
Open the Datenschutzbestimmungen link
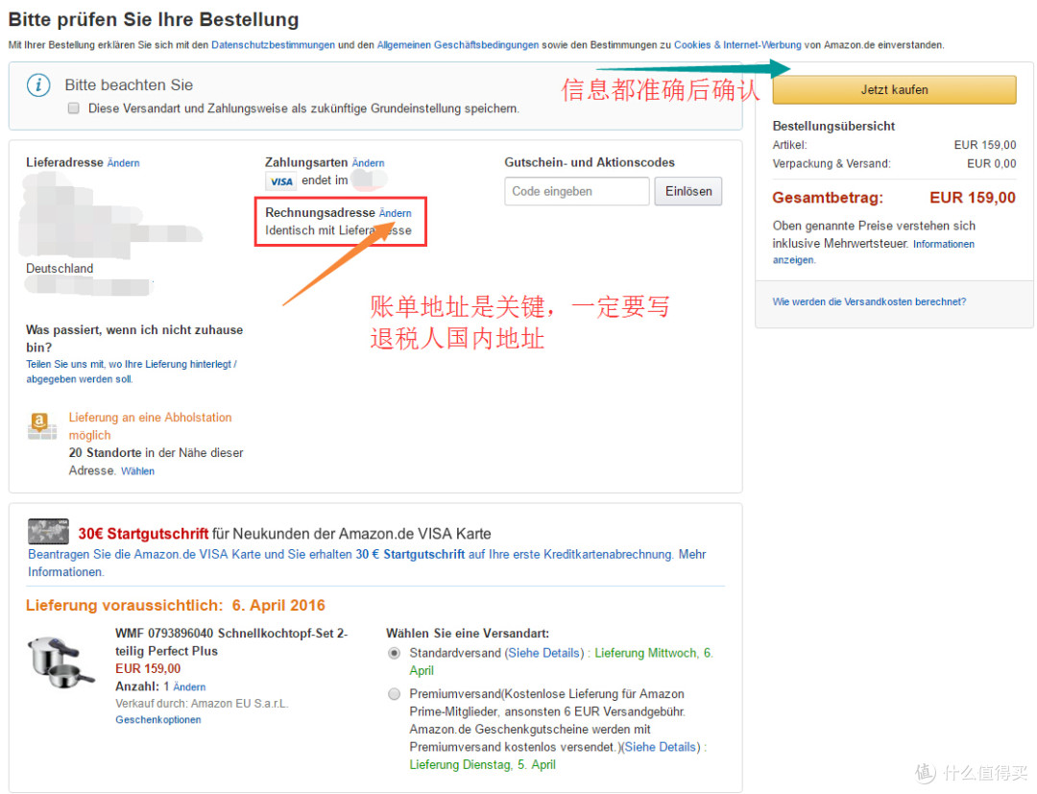[x=273, y=45]
